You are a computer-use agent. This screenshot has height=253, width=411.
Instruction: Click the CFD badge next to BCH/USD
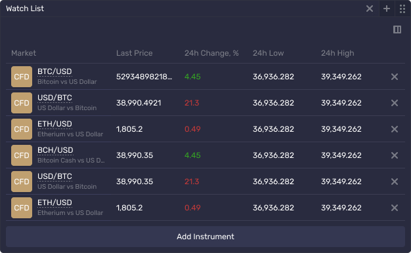coord(22,155)
